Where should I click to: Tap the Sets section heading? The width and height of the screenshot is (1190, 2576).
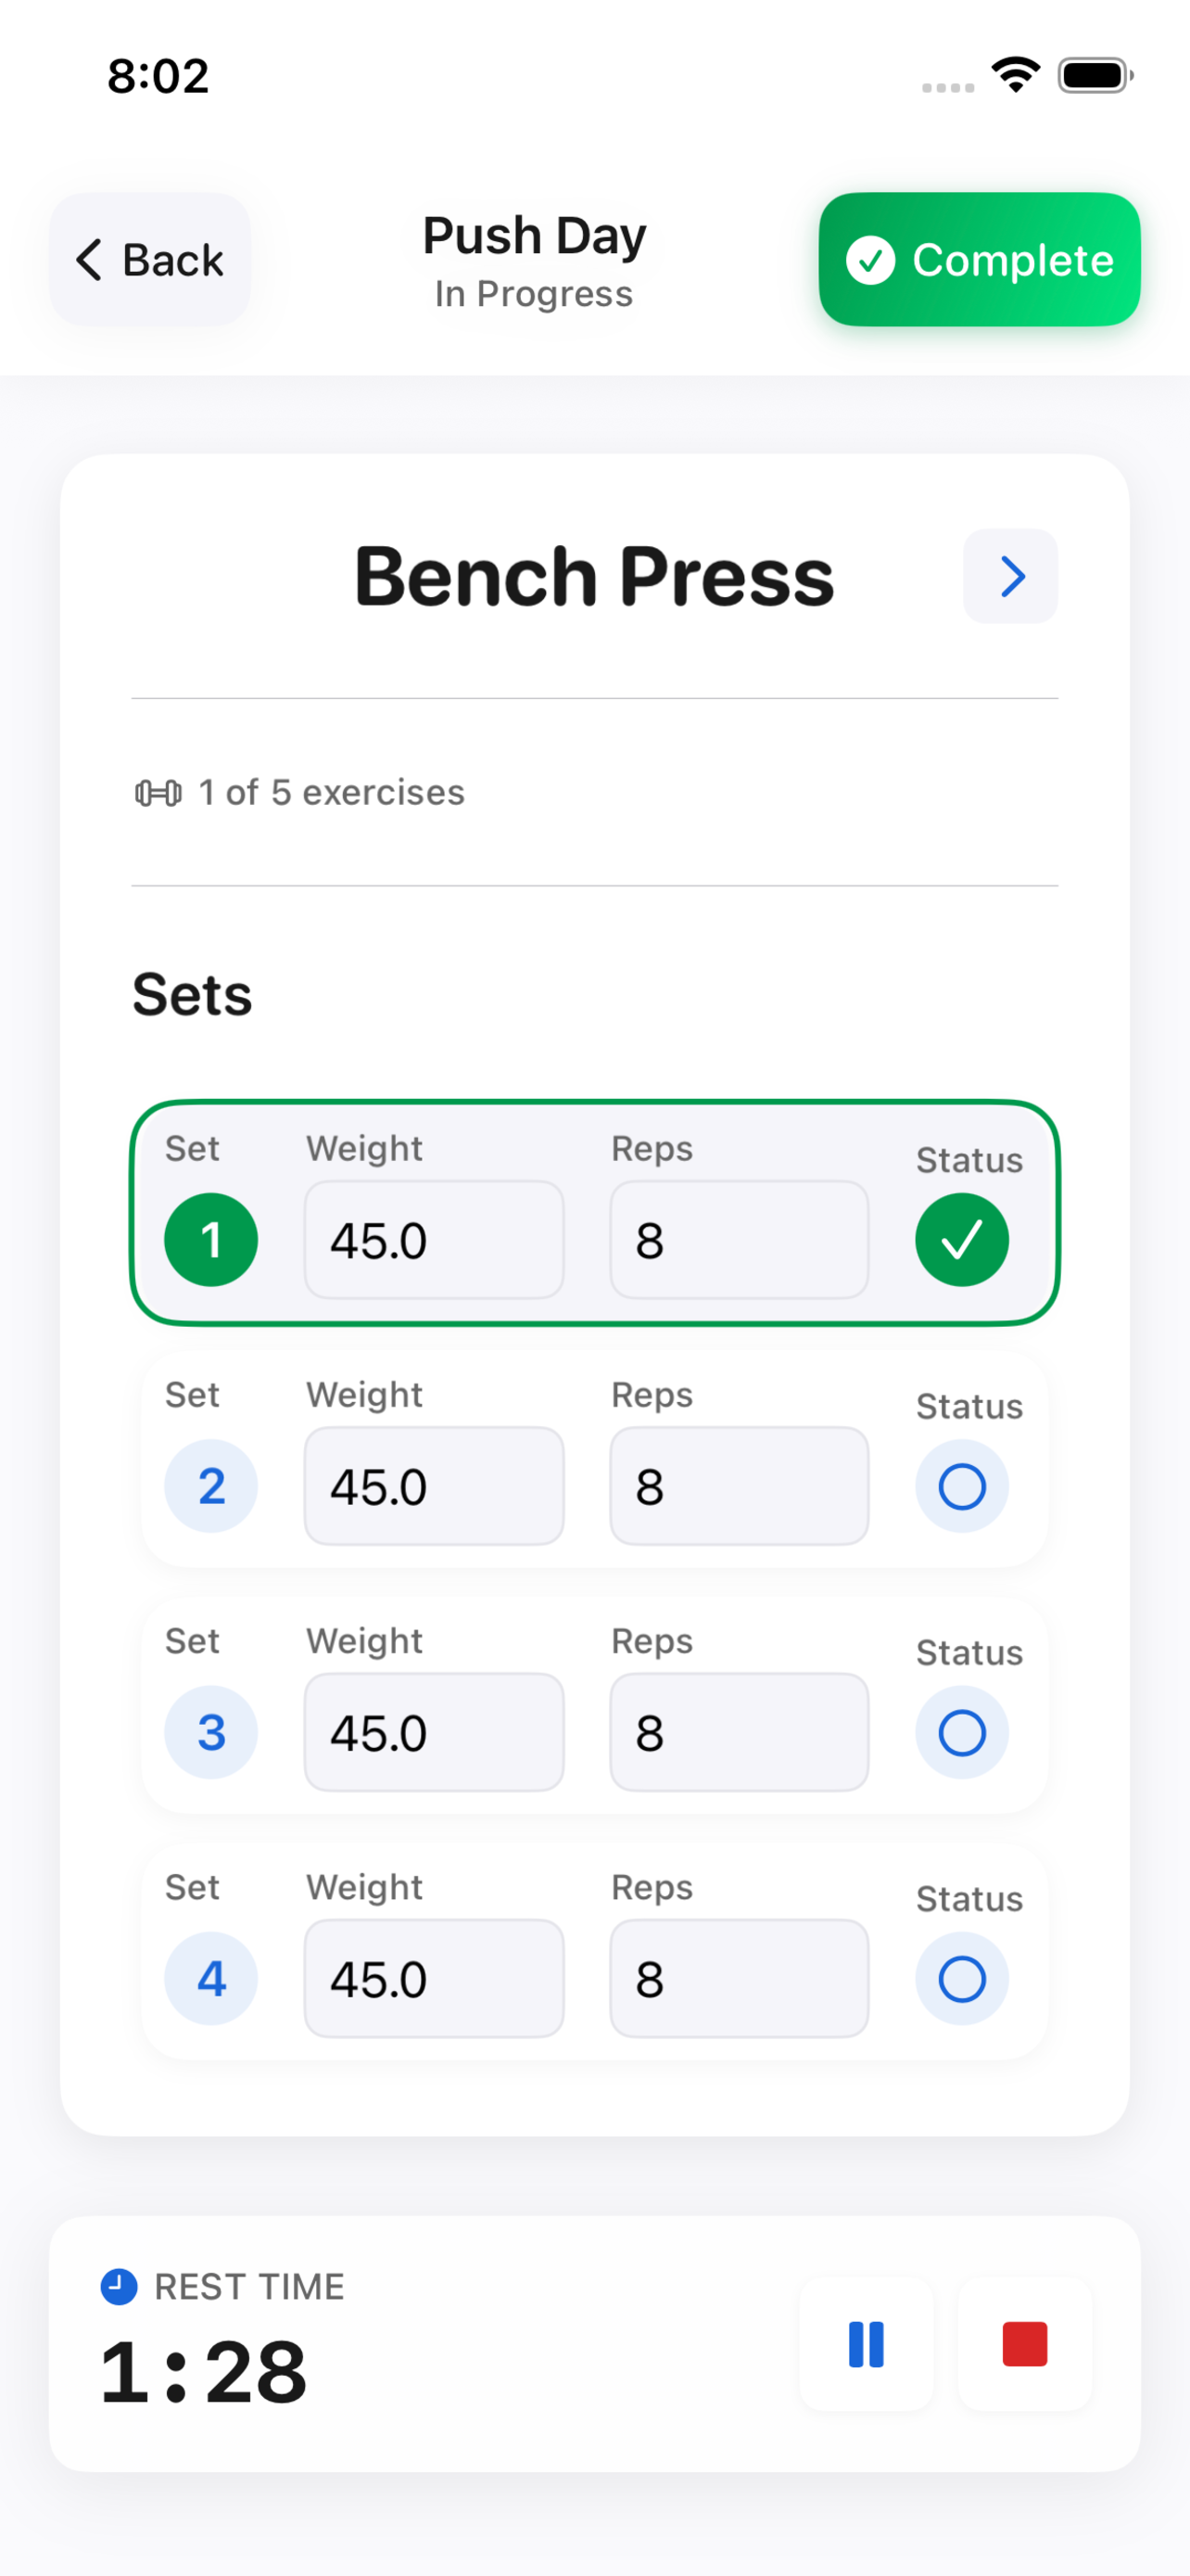192,993
